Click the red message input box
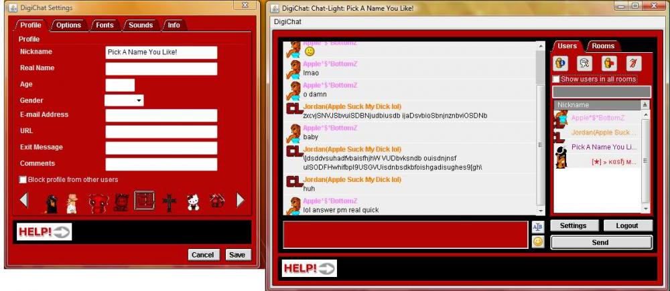670x291 pixels. [405, 234]
